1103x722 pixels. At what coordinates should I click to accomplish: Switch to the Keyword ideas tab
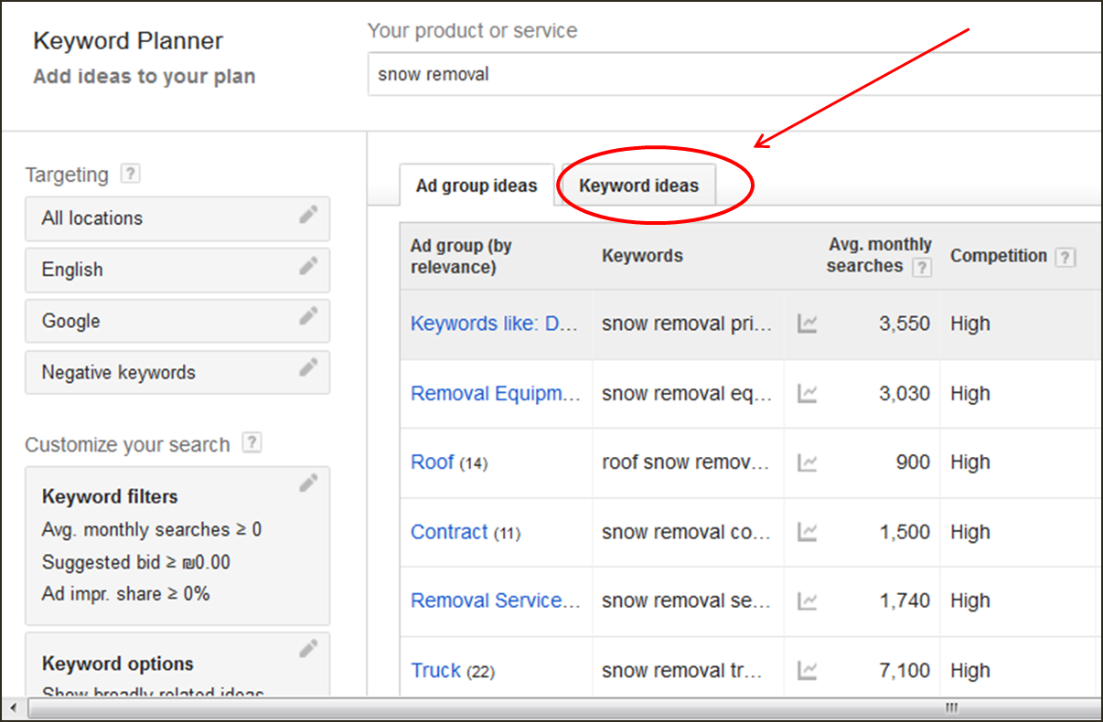[x=638, y=186]
